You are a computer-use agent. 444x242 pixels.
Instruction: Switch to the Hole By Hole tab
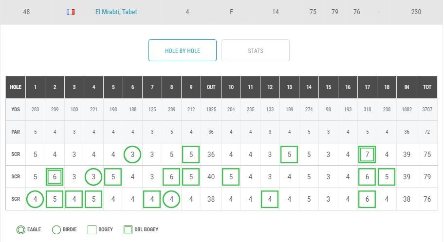183,51
